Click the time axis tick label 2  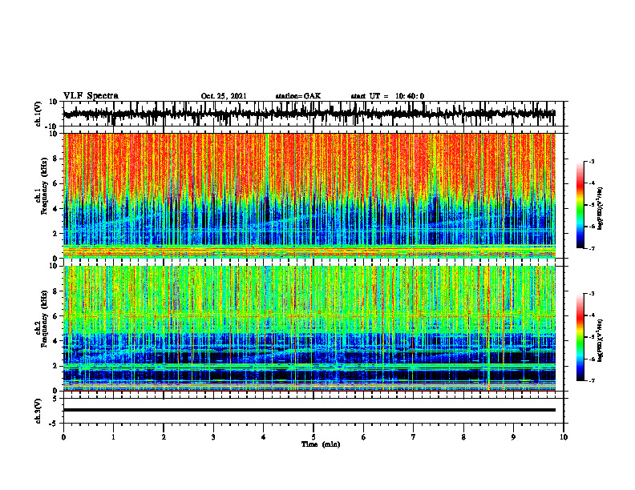point(164,437)
